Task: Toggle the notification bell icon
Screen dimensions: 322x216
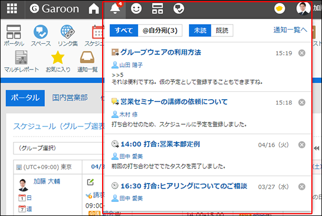Action: [115, 9]
